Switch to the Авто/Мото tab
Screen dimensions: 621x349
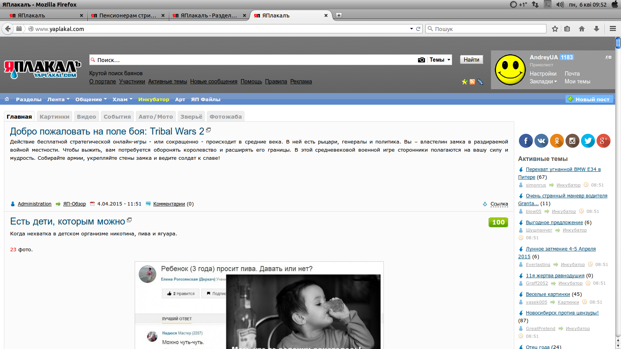tap(156, 117)
